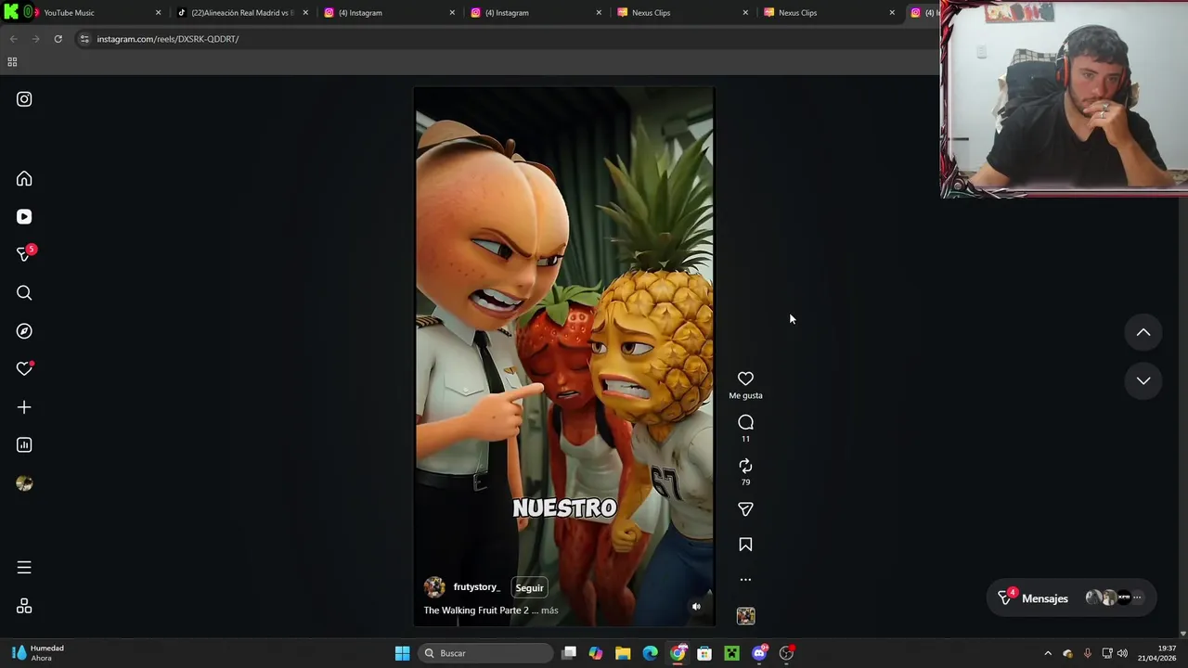Viewport: 1188px width, 668px height.
Task: Open Microsoft Edge on the taskbar
Action: tap(650, 653)
